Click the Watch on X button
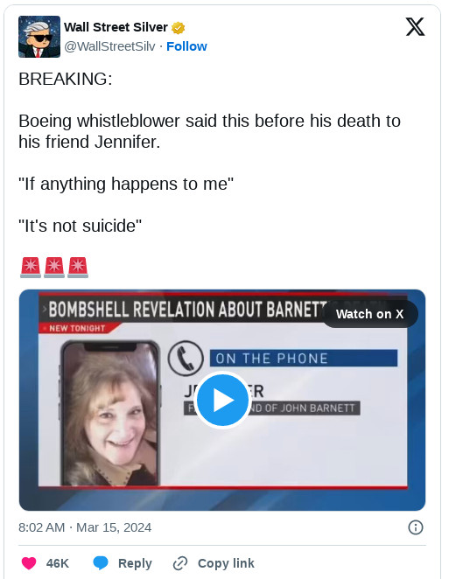 [370, 314]
